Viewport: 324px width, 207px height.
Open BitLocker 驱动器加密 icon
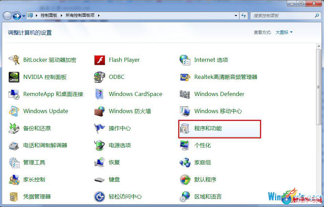pos(14,60)
